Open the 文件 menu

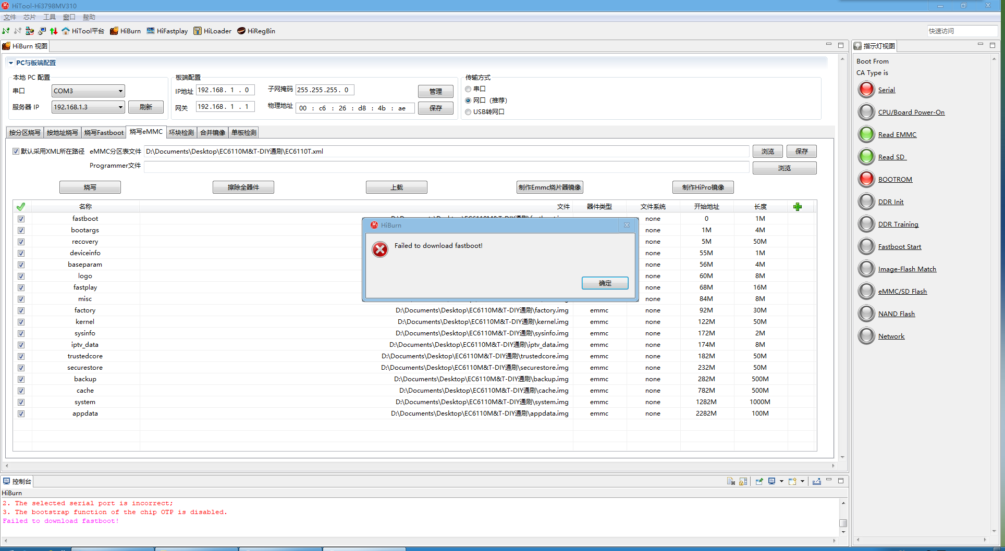10,17
